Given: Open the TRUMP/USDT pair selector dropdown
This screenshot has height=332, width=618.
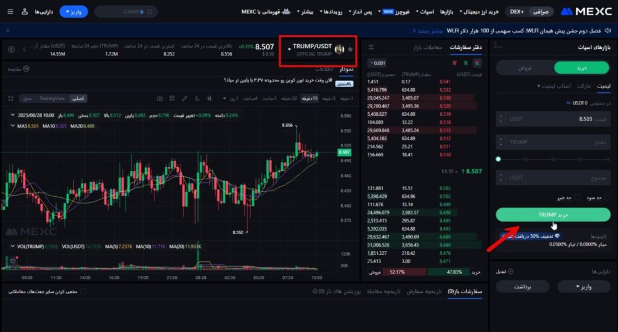Looking at the screenshot, I should pos(289,49).
